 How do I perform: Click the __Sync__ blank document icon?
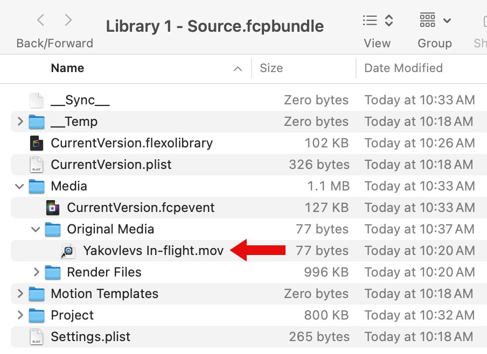36,100
